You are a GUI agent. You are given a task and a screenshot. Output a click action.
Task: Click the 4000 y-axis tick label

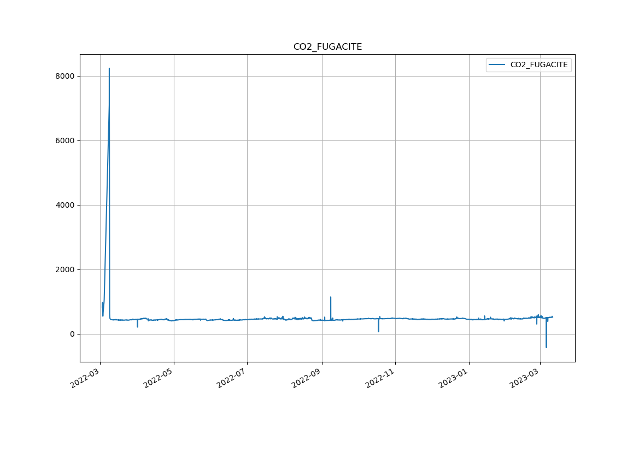click(66, 205)
